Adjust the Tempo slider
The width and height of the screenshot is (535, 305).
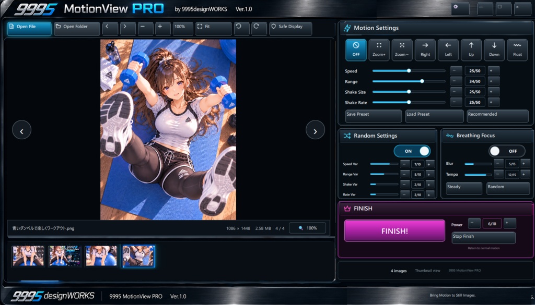click(478, 175)
